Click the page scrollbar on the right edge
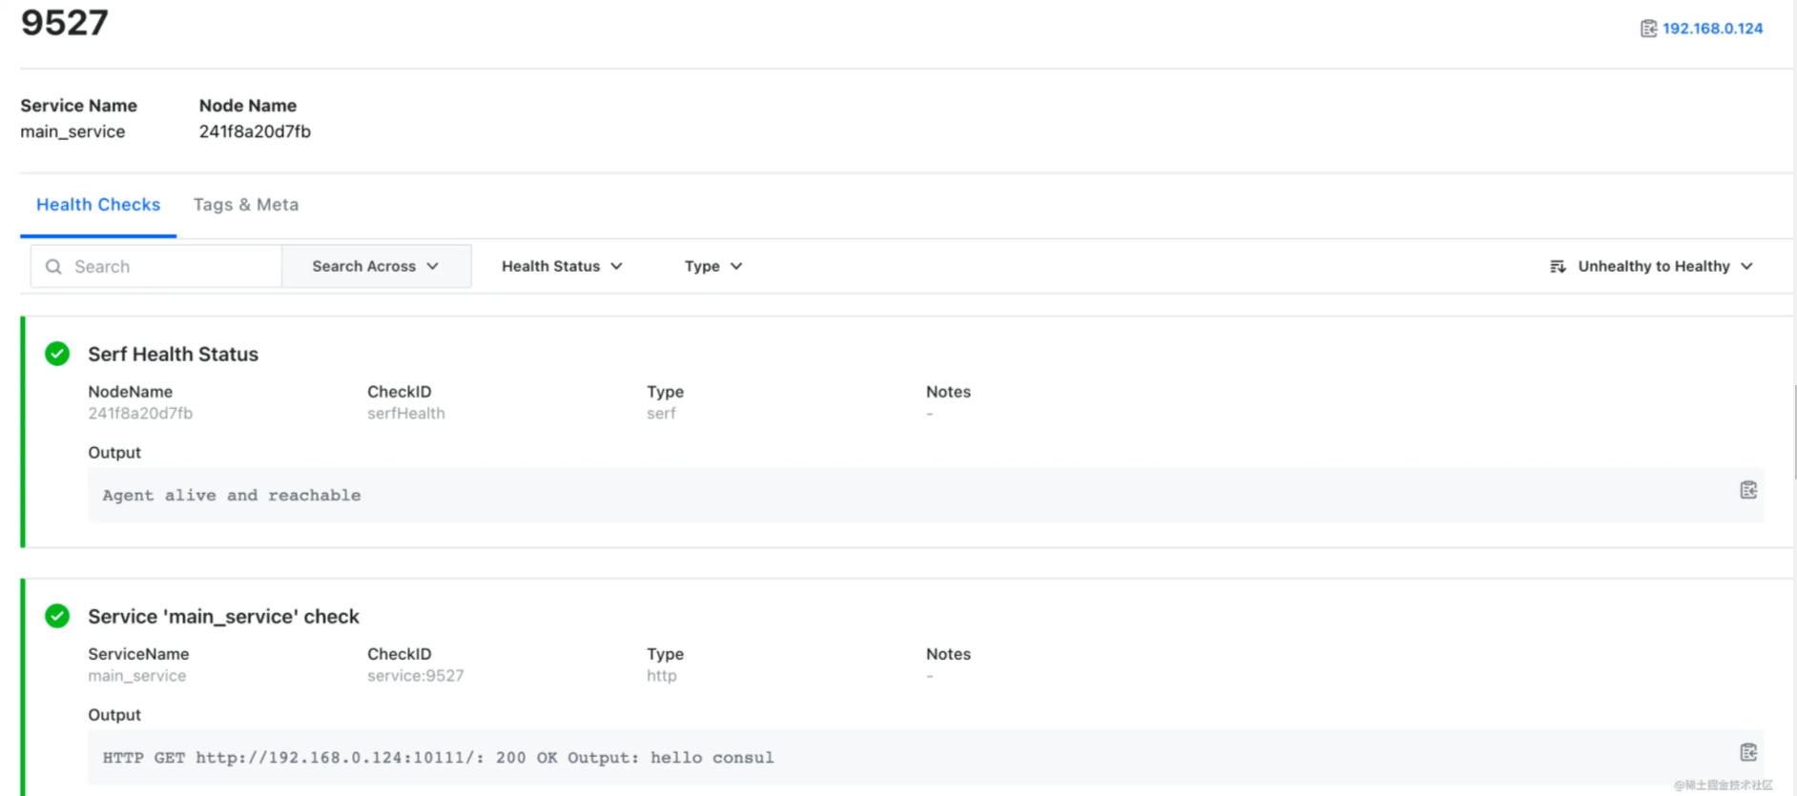Image resolution: width=1797 pixels, height=796 pixels. [x=1794, y=429]
